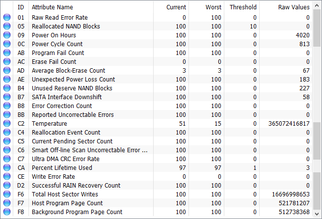Viewport: 322px width, 219px height.
Task: Click Temperature current value 51
Action: tap(183, 123)
